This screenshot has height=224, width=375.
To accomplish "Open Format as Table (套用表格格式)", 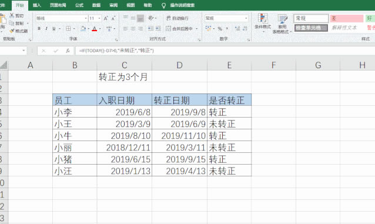I will point(282,24).
